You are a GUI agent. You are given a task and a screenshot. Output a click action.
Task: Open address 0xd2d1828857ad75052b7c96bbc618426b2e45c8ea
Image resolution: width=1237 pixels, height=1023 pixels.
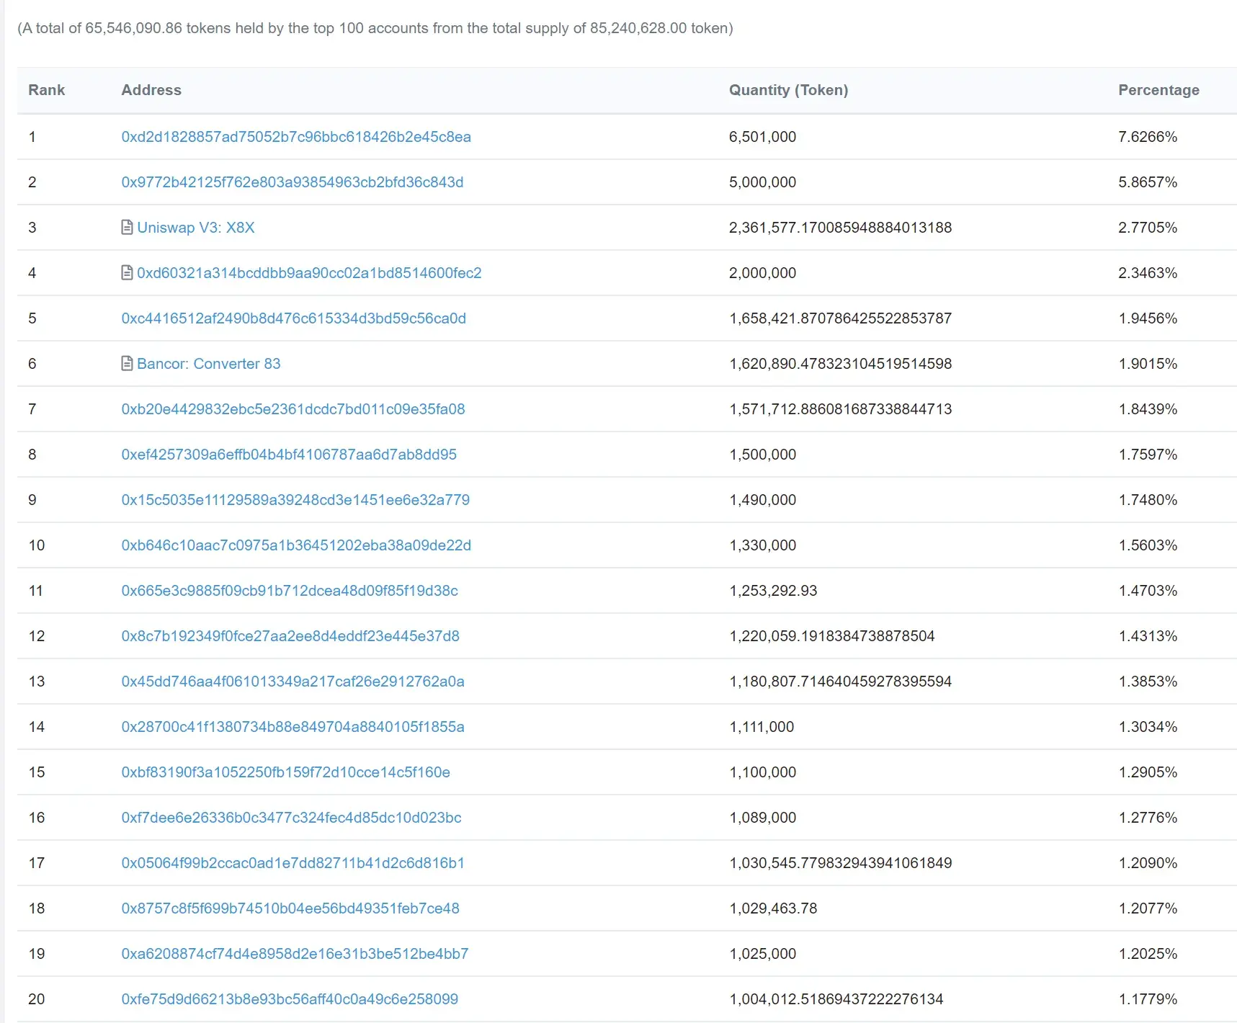point(296,137)
